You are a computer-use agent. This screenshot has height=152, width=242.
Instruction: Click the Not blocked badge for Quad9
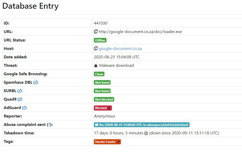pyautogui.click(x=104, y=99)
